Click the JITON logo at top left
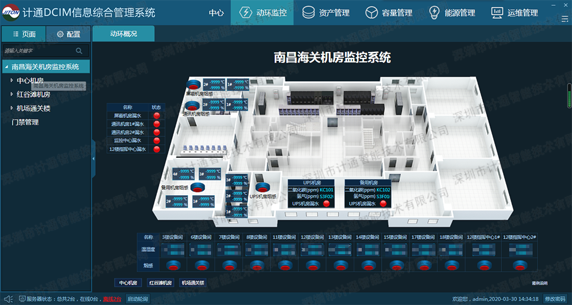The width and height of the screenshot is (572, 305). tap(11, 12)
